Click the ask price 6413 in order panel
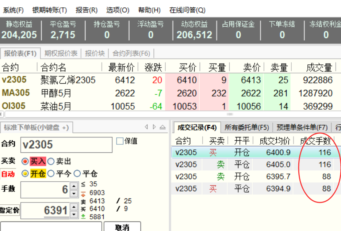This screenshot has width=341, height=231. (97, 201)
